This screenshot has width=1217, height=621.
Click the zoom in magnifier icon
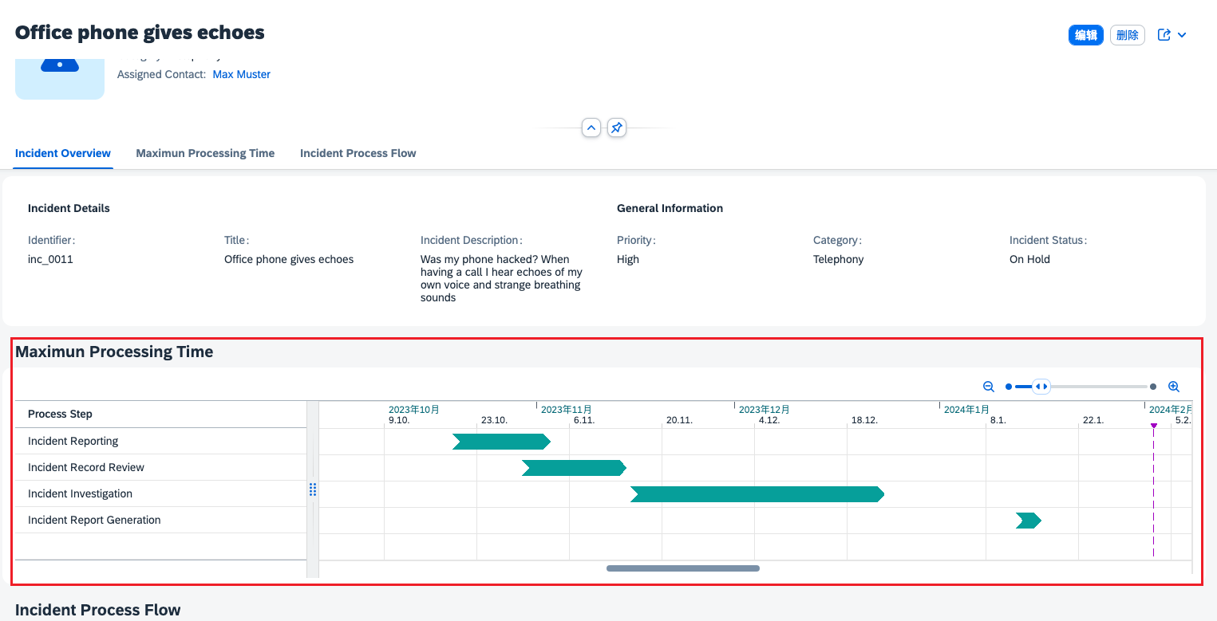[1173, 387]
